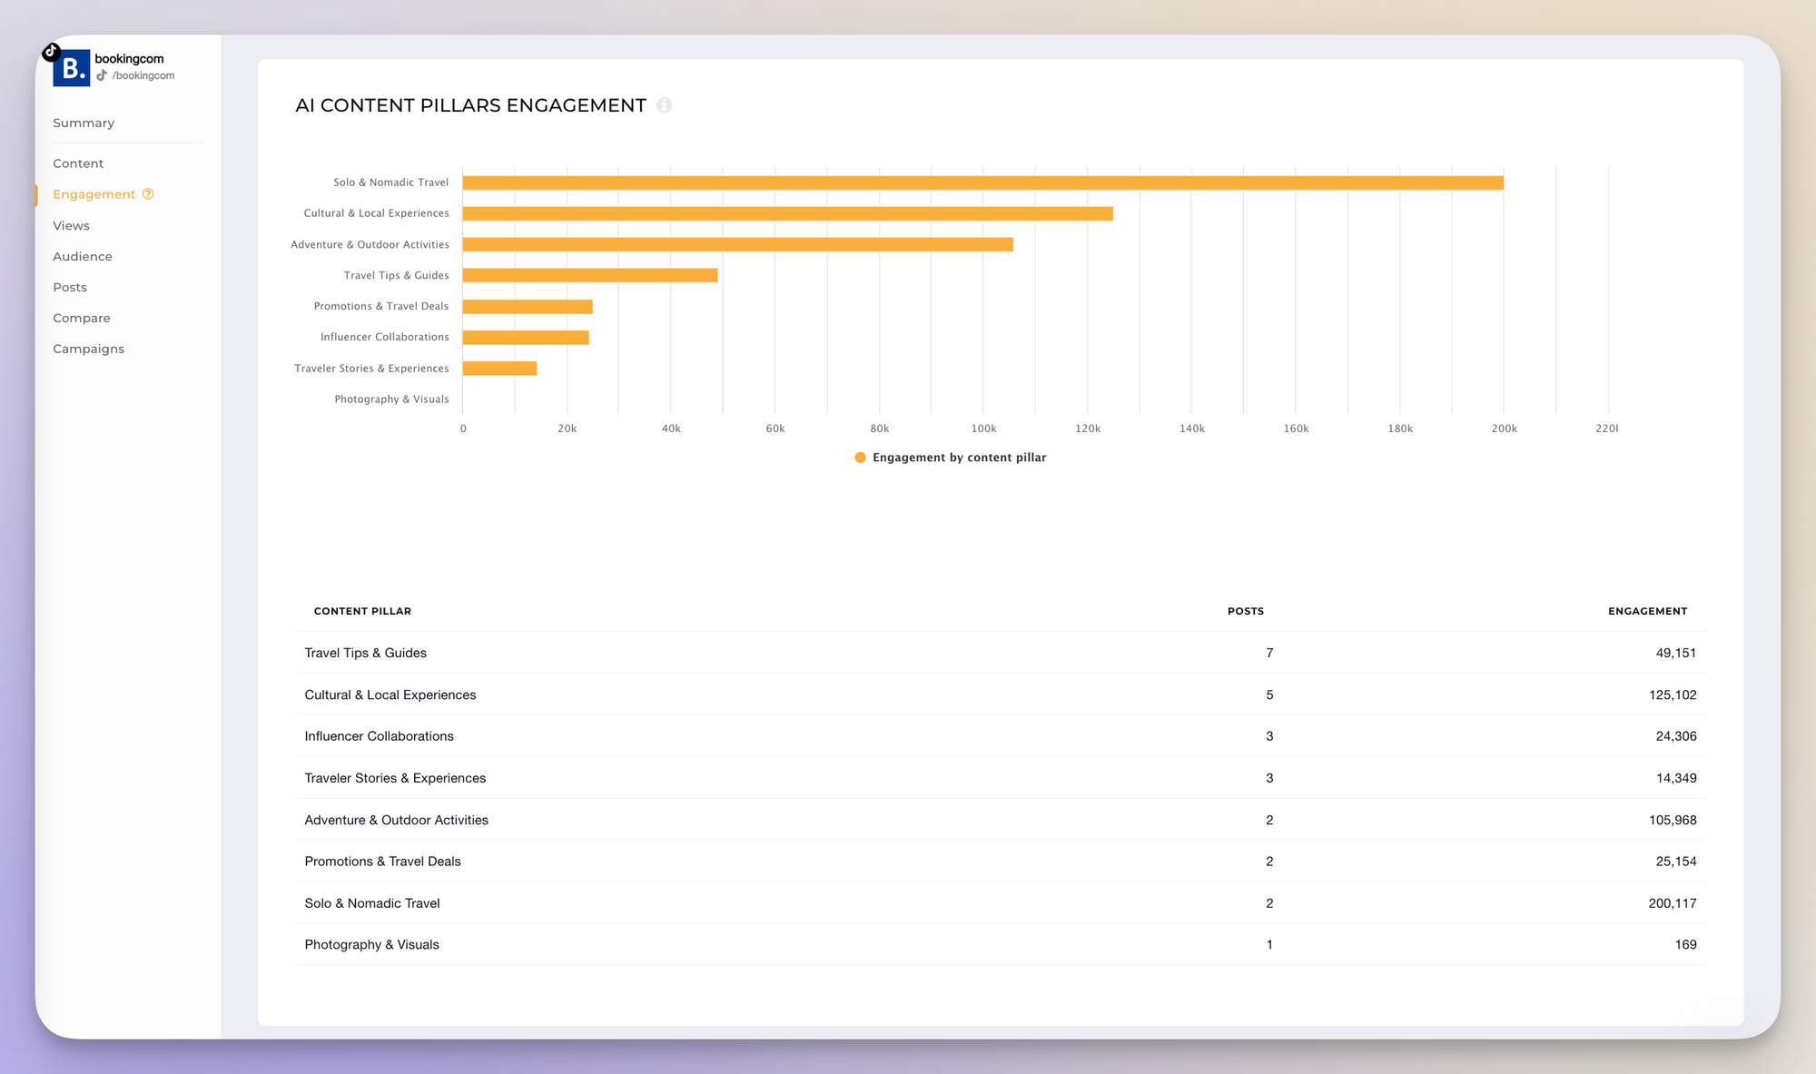Click the Influencer Collaborations bar

coord(526,338)
